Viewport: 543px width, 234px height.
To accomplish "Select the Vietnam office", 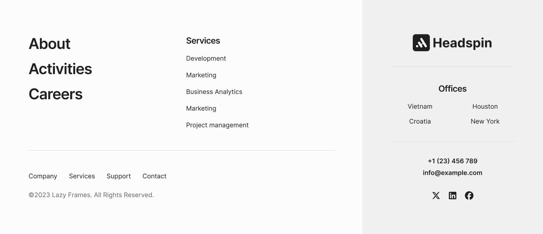I will [x=420, y=106].
